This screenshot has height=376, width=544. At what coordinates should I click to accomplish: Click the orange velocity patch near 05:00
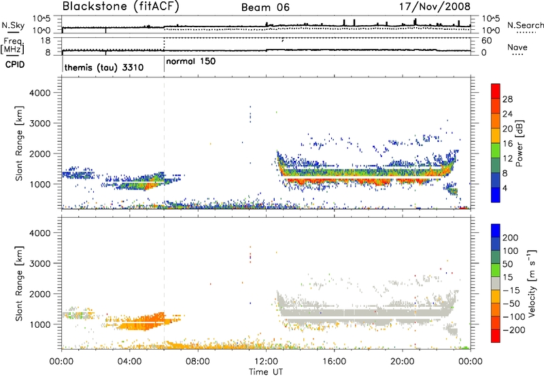[x=142, y=322]
